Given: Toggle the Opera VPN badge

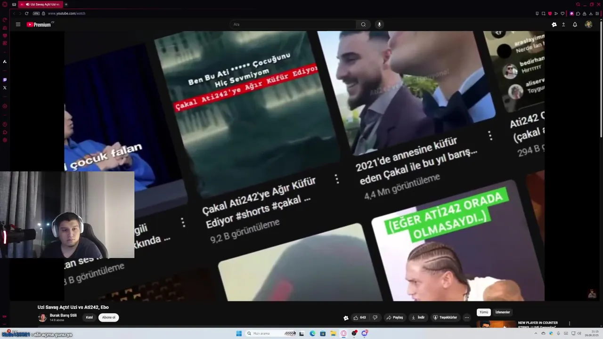Looking at the screenshot, I should click(36, 13).
